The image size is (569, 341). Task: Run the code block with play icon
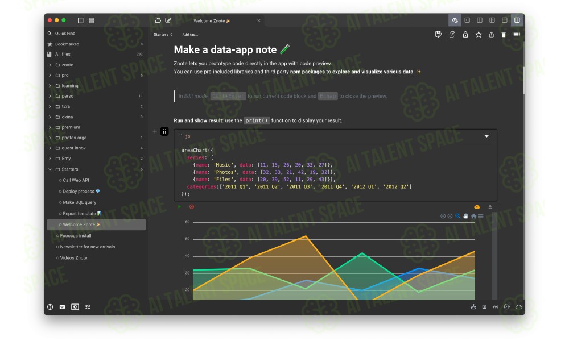179,206
